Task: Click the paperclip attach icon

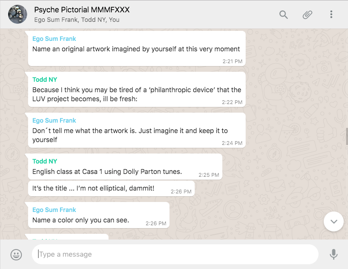Action: [308, 15]
